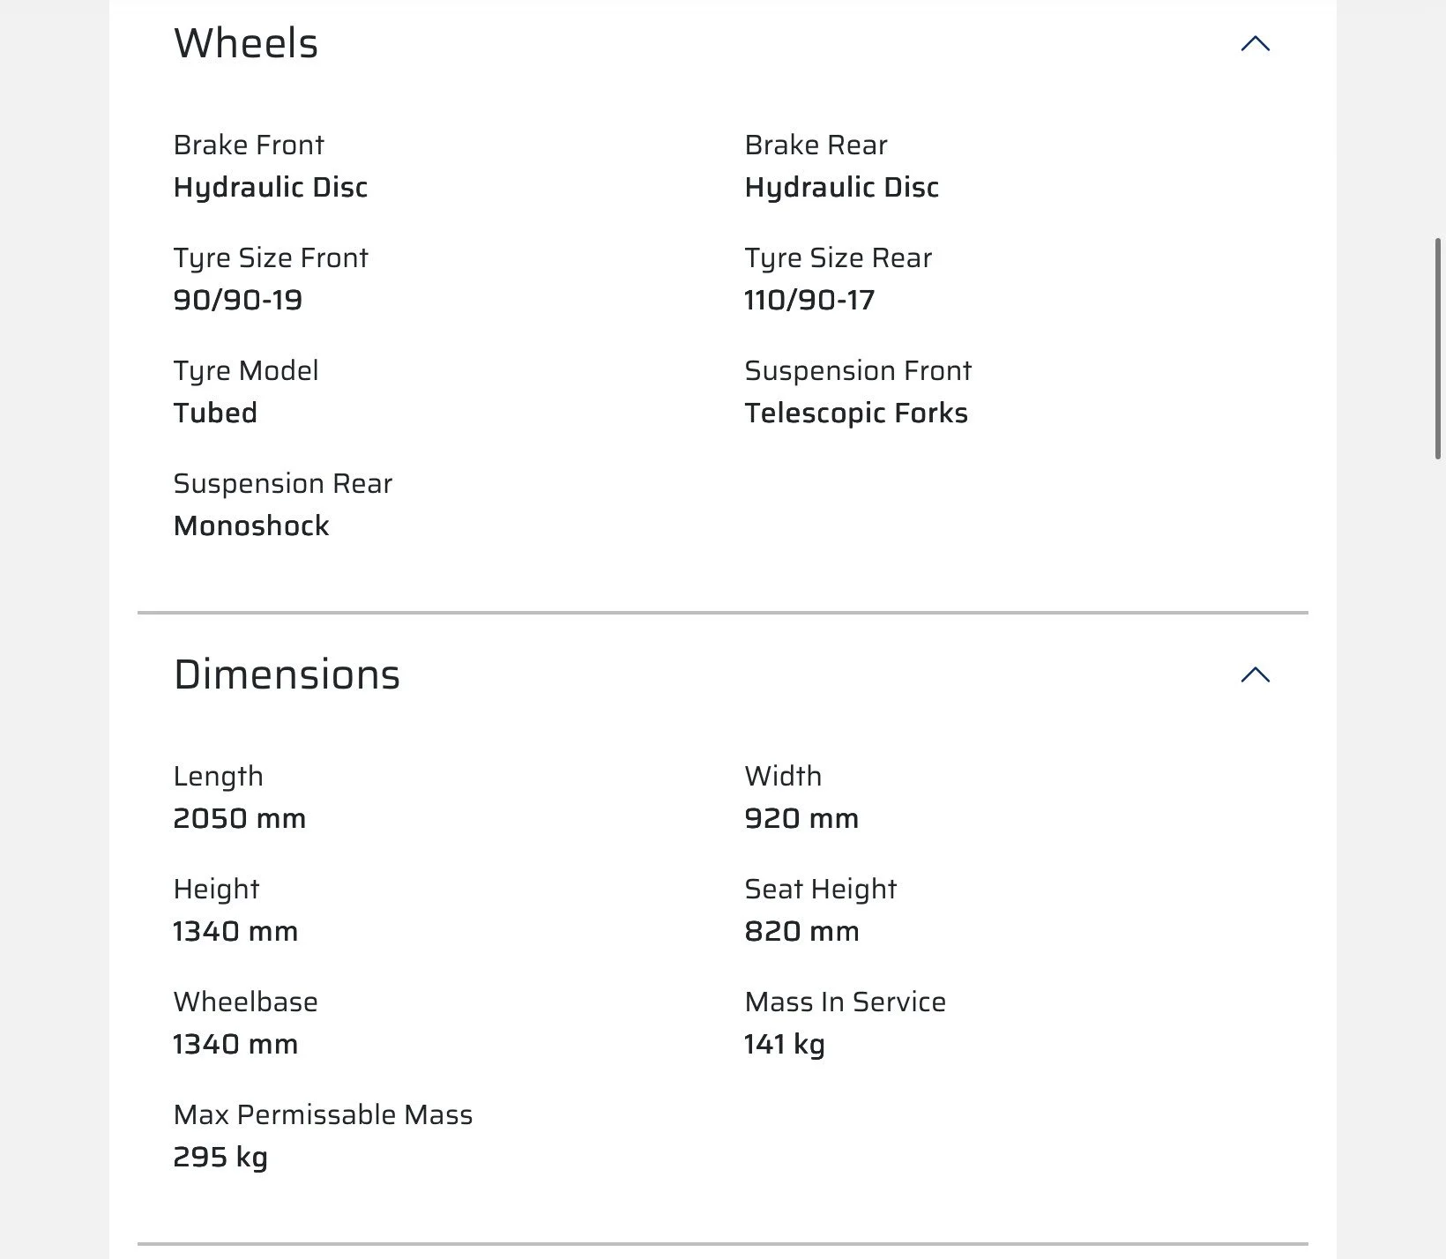
Task: Select the 141 kg mass value
Action: (x=785, y=1045)
